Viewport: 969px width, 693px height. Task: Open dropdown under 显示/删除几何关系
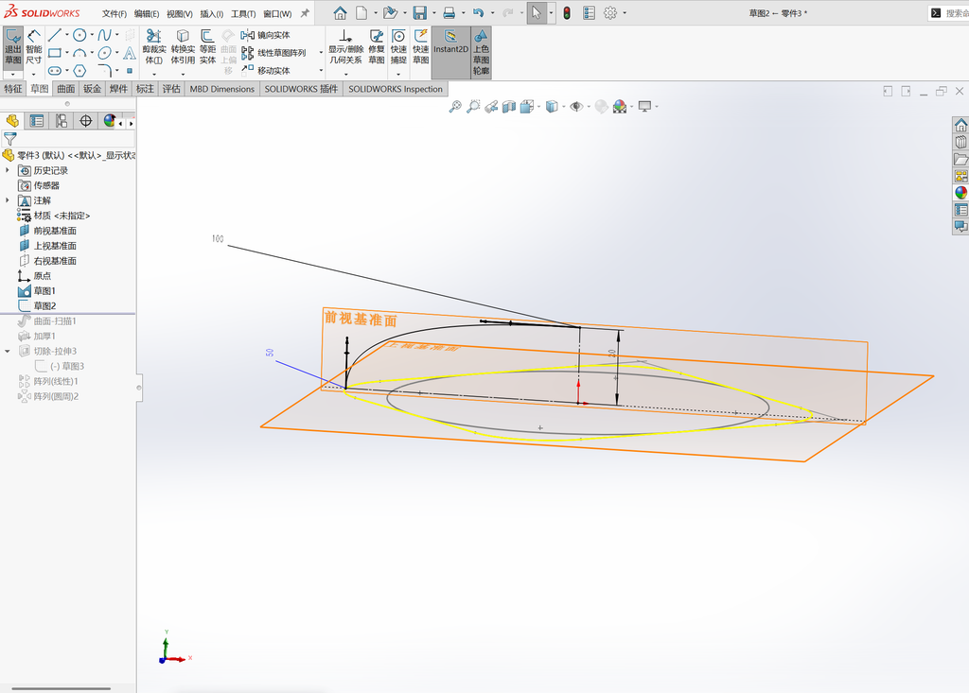(x=345, y=74)
